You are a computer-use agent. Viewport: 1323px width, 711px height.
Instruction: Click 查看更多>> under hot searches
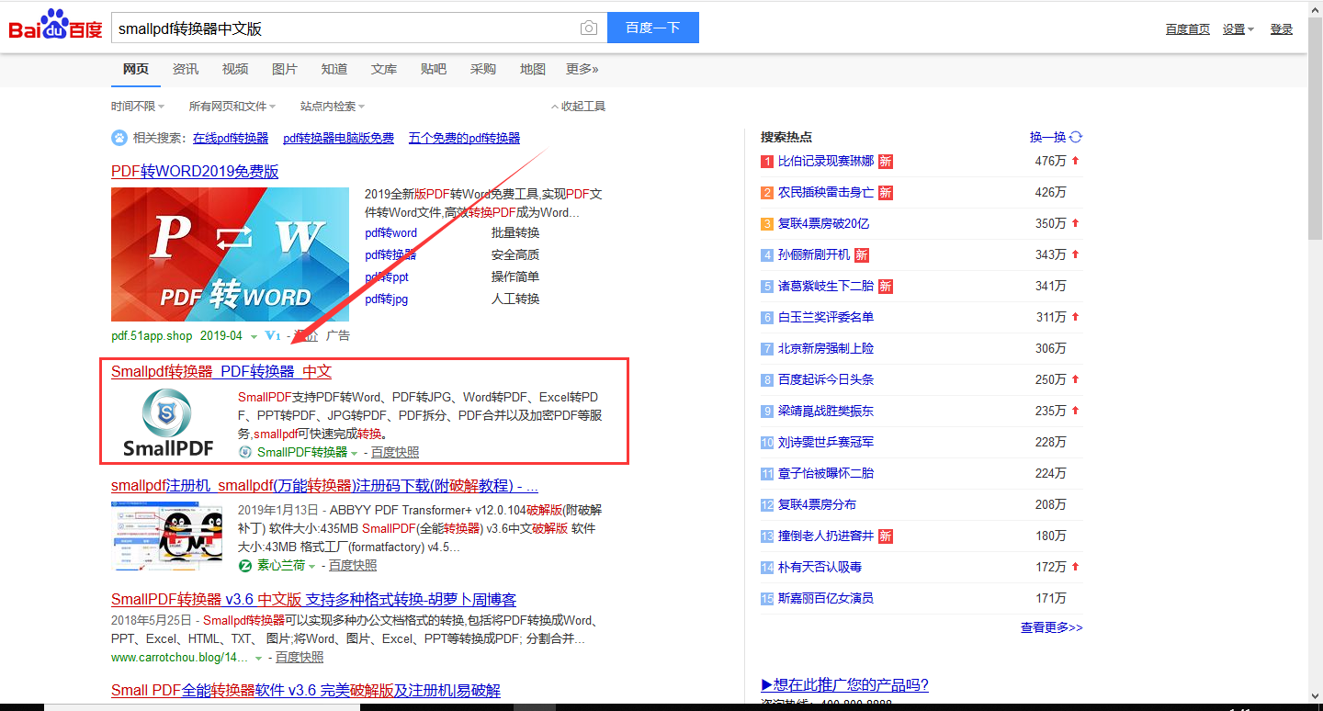[x=1052, y=627]
